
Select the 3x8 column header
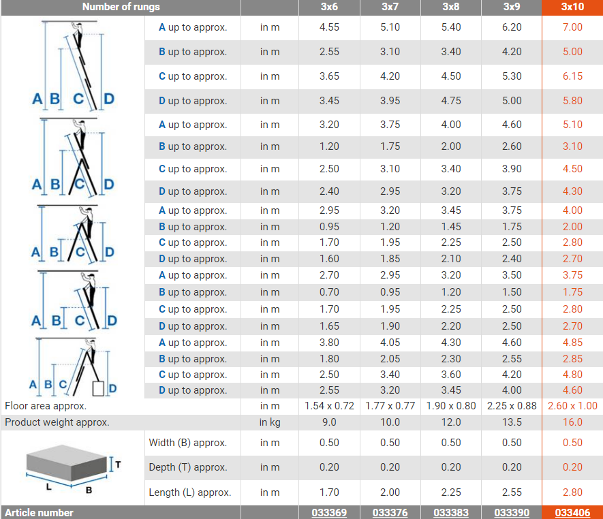[x=450, y=7]
